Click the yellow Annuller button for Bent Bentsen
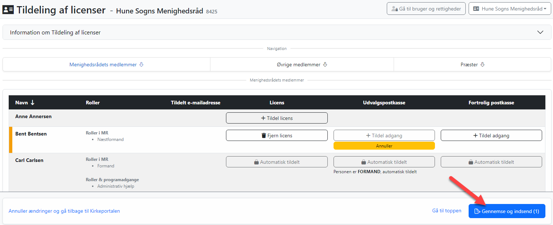 384,146
